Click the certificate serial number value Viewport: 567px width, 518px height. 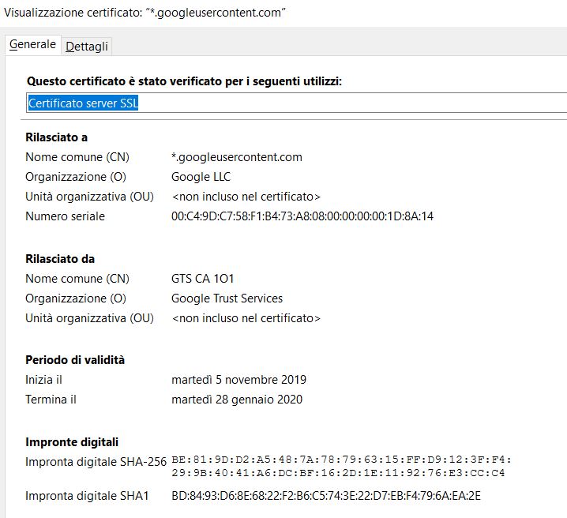click(x=302, y=216)
